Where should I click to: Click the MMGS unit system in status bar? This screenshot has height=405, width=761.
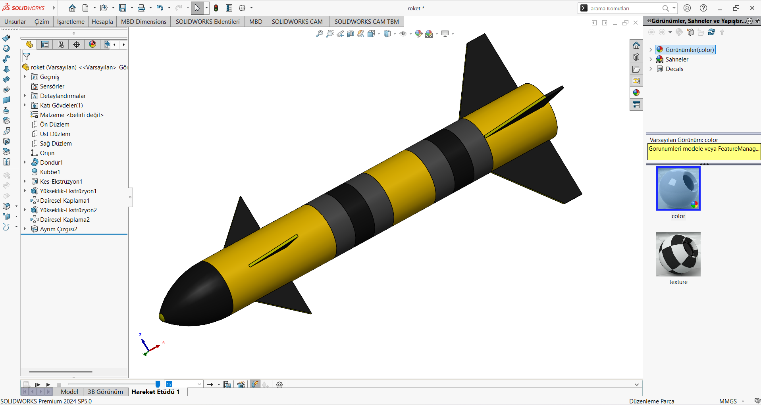728,401
